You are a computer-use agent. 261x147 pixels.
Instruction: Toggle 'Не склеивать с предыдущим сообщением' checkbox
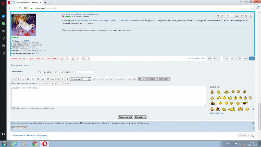coord(13,108)
